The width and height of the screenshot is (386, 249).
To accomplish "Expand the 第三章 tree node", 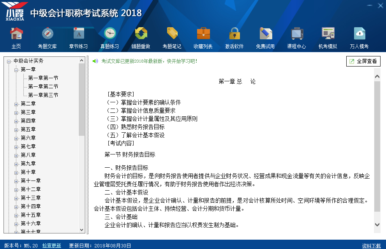I will point(16,113).
